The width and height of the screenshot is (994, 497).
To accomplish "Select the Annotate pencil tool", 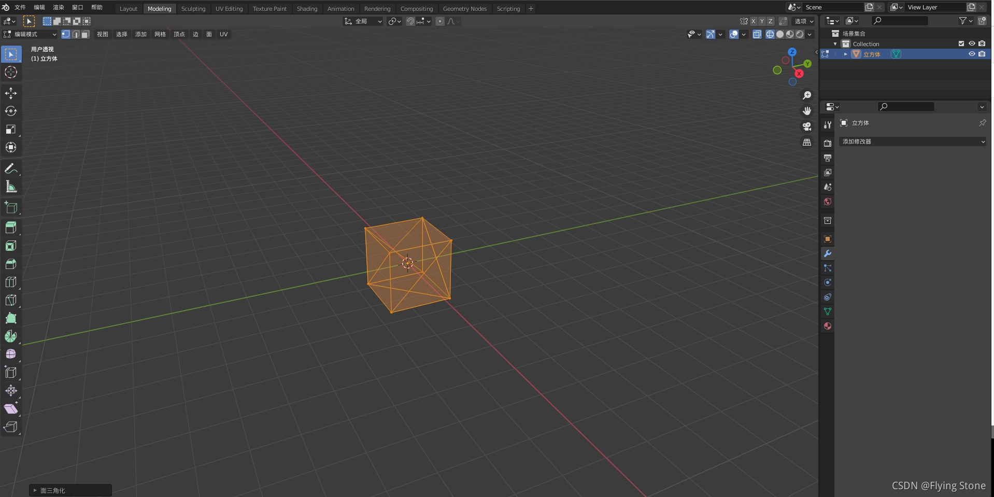I will tap(11, 168).
